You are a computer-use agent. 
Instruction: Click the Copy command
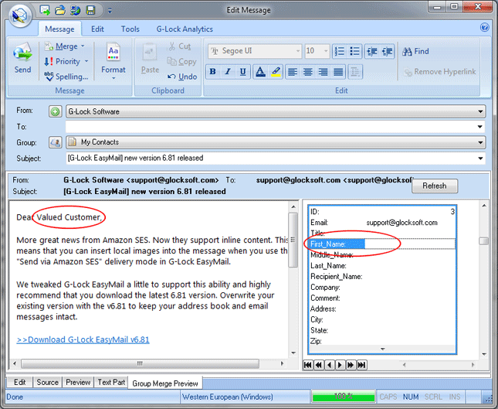pyautogui.click(x=182, y=61)
